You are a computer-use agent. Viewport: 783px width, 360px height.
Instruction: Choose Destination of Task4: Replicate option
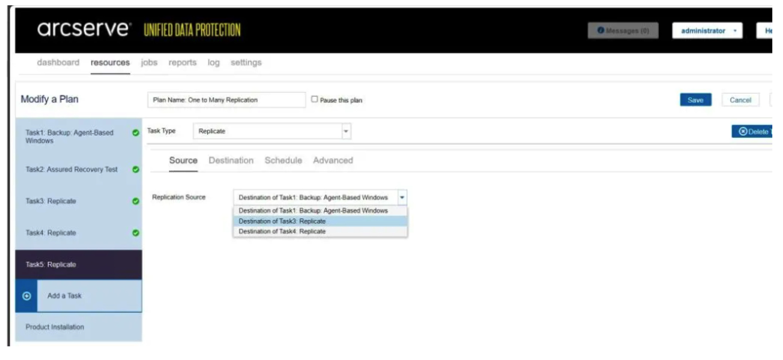click(x=320, y=232)
